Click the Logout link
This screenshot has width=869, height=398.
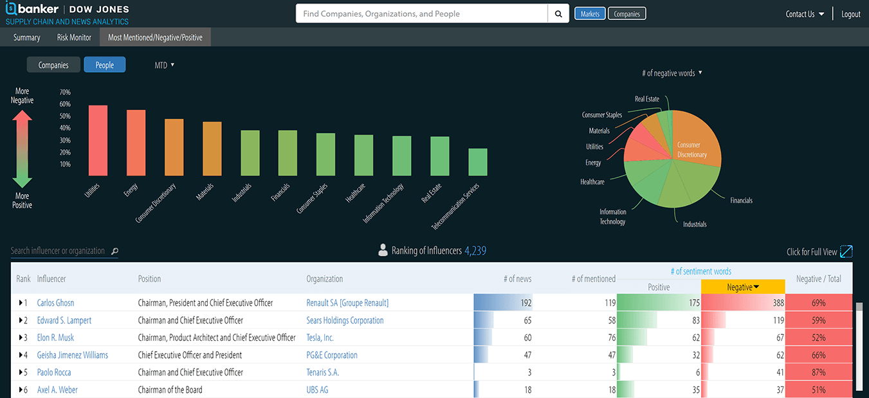click(851, 14)
